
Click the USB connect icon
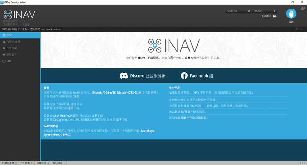pyautogui.click(x=291, y=14)
